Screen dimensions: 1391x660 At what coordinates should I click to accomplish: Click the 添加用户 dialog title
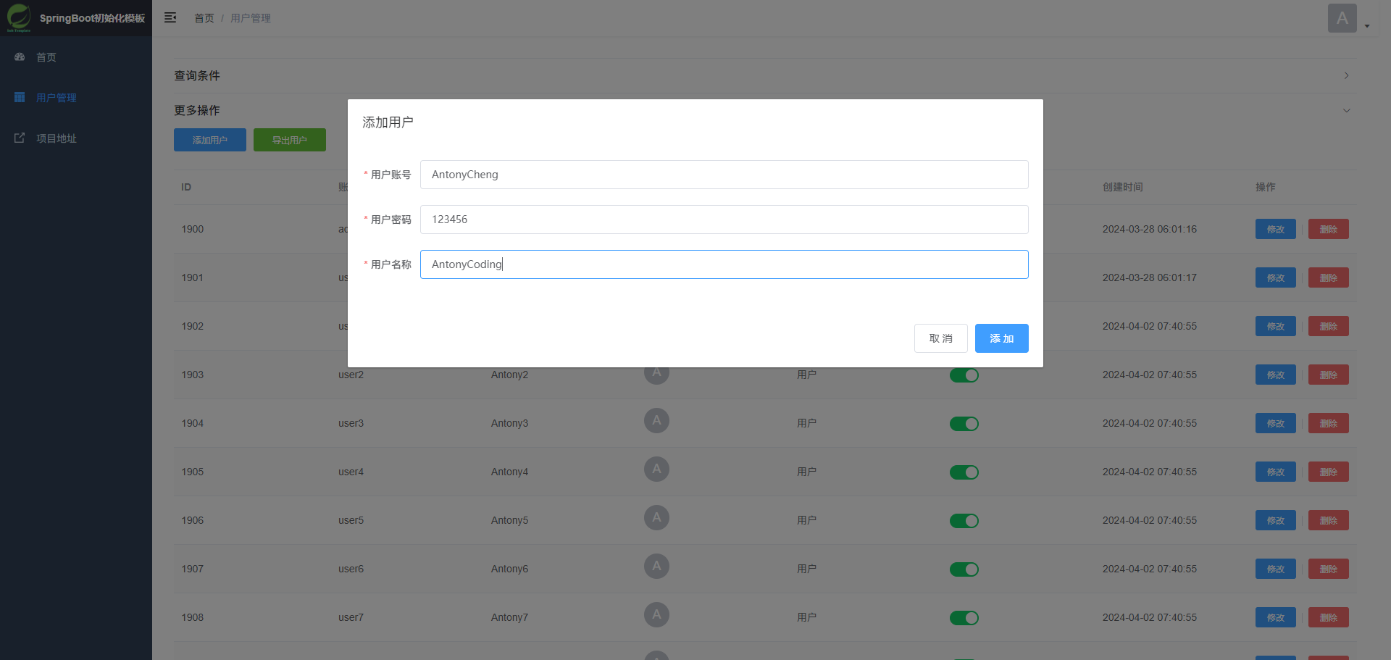point(388,122)
